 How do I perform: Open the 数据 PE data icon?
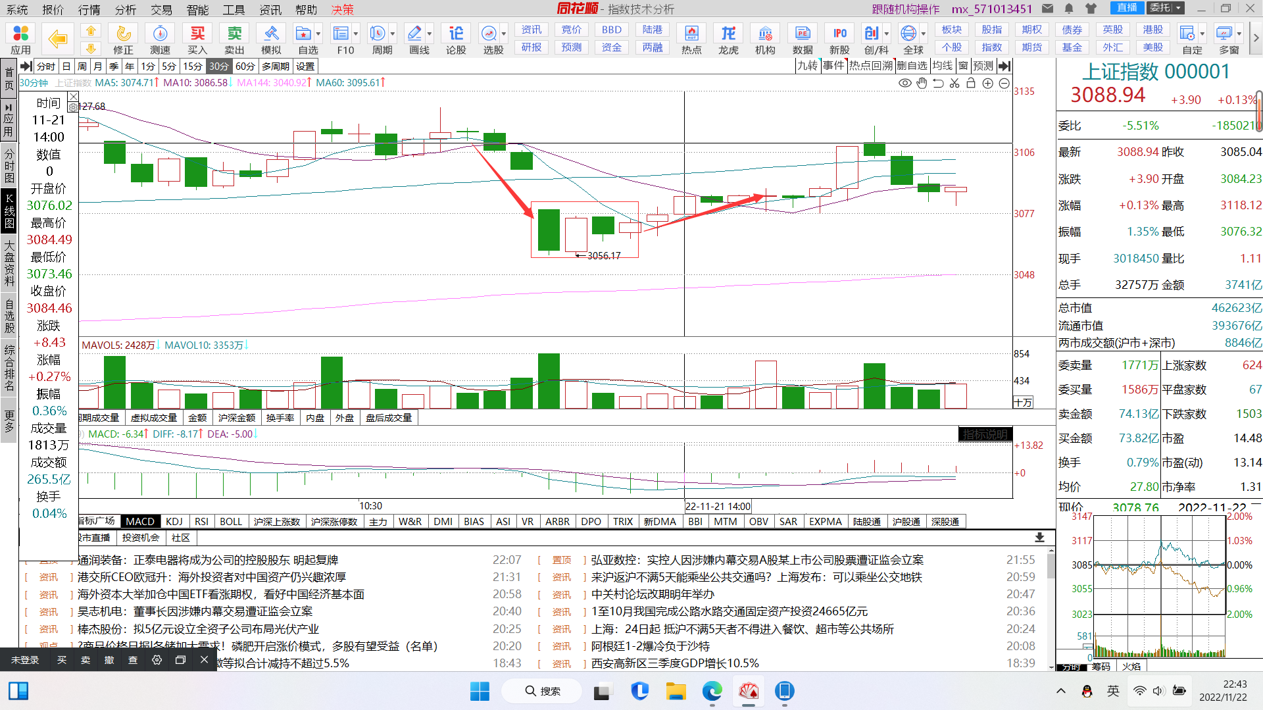(803, 39)
